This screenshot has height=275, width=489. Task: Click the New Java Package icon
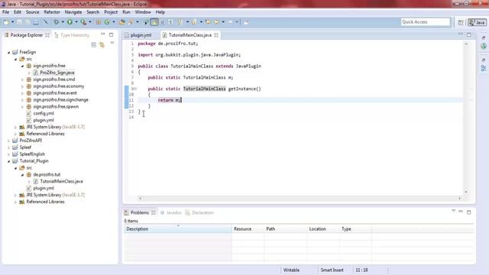[x=99, y=22]
